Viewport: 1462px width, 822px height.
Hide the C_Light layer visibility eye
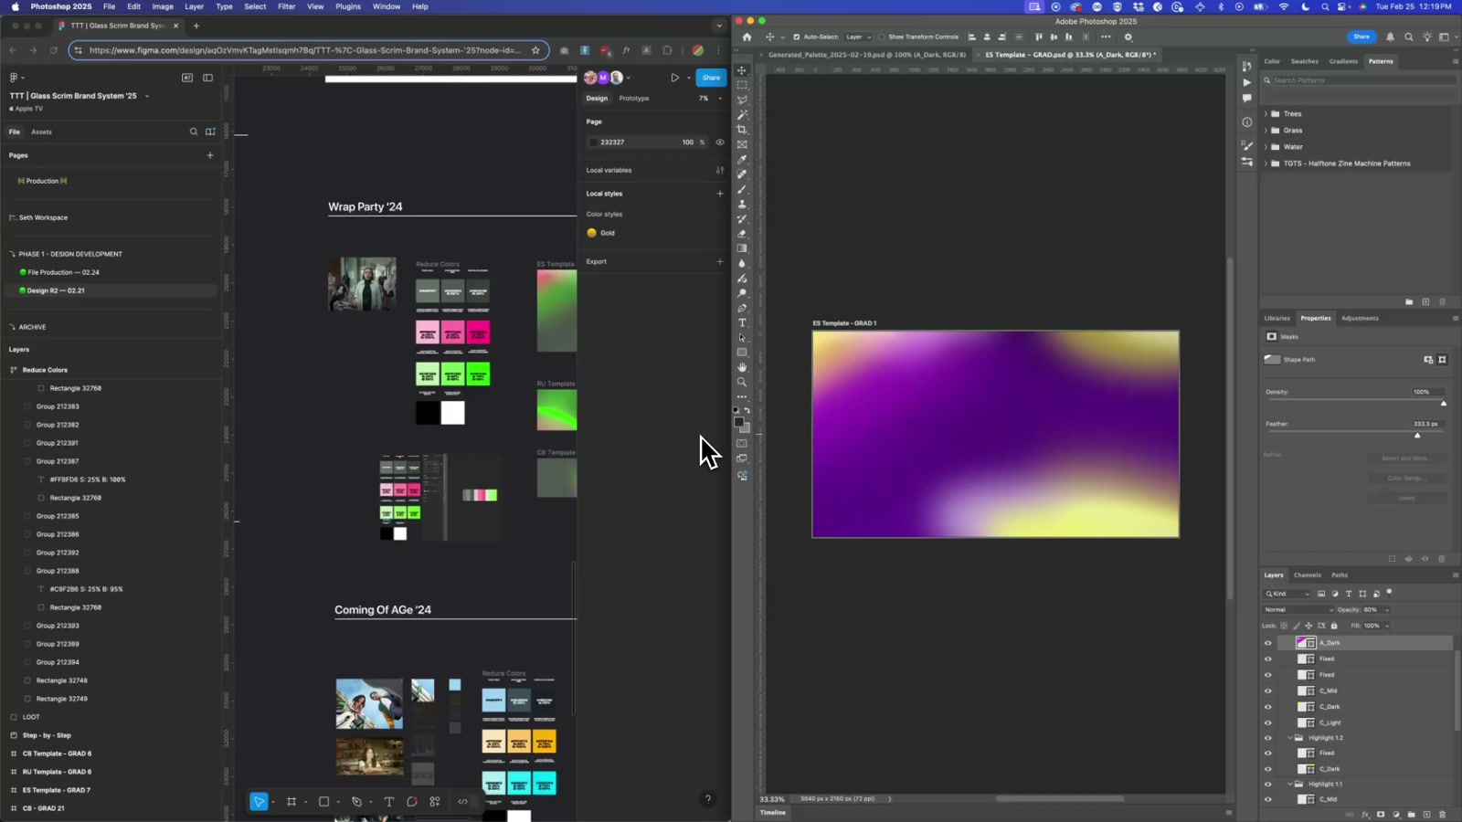(x=1267, y=722)
